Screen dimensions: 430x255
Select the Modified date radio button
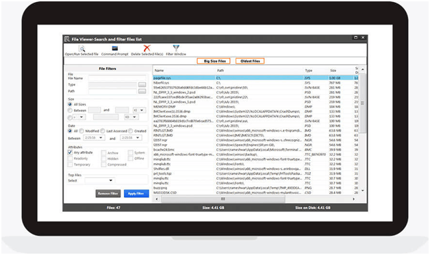click(81, 131)
